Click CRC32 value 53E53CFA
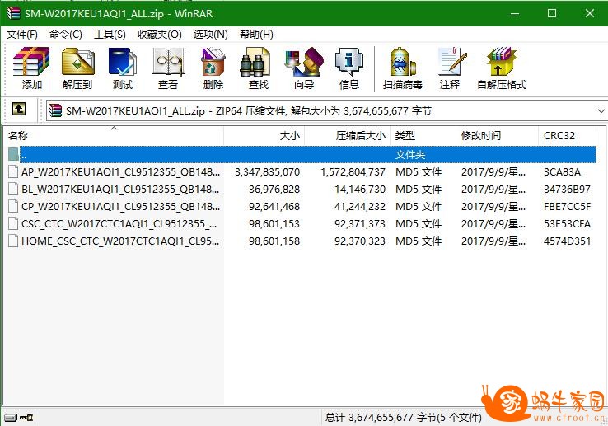Screen dimensions: 608x426 567,224
